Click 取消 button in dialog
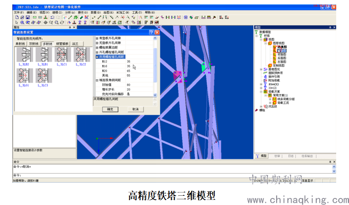 (136, 109)
